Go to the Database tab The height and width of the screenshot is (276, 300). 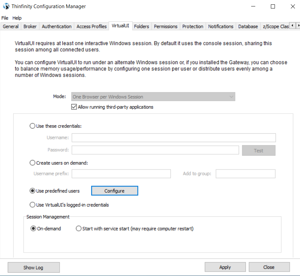click(248, 26)
